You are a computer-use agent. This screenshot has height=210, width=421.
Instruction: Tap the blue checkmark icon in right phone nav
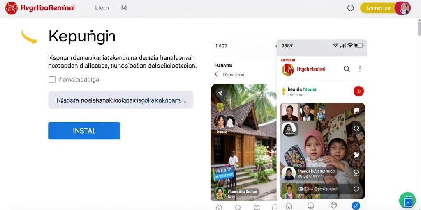tap(356, 205)
